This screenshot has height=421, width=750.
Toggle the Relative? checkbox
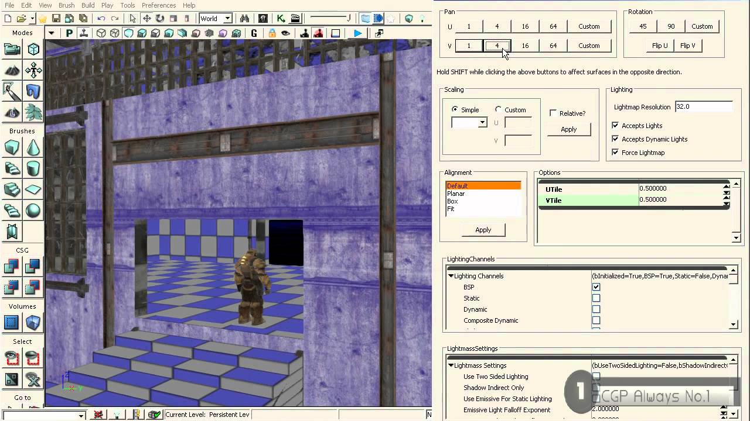[x=553, y=113]
